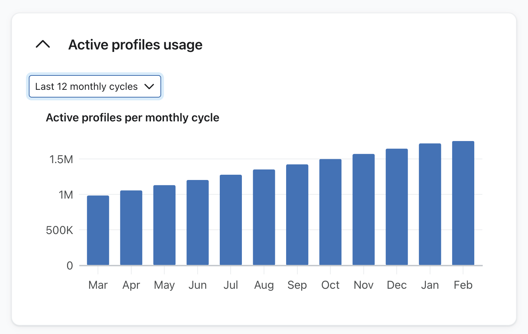Image resolution: width=528 pixels, height=334 pixels.
Task: Select the Jul bar on the chart
Action: (230, 219)
